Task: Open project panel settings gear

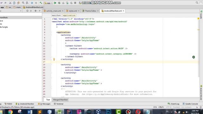Action: [x=36, y=11]
